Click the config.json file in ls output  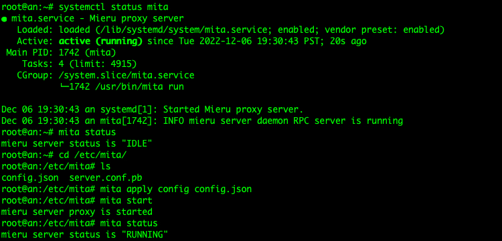30,178
